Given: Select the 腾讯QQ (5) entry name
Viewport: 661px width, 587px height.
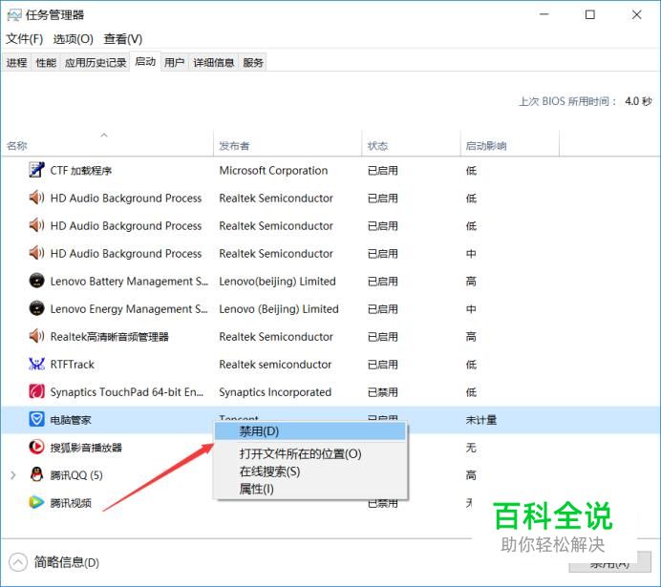Looking at the screenshot, I should click(x=76, y=475).
